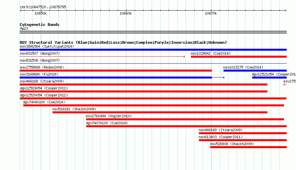
Task: Select the red nsv466168 loss bar
Action: click(143, 85)
